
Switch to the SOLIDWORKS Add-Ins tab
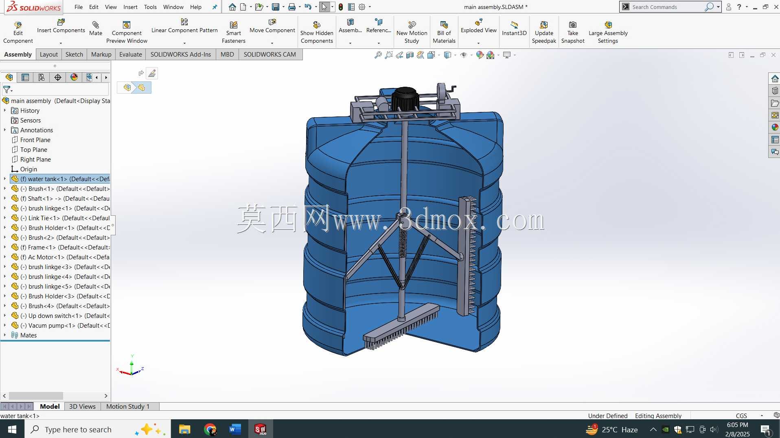point(181,55)
